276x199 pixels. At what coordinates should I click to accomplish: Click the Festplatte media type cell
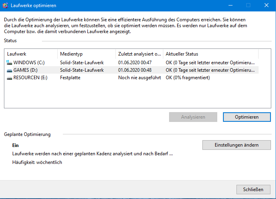[70, 78]
